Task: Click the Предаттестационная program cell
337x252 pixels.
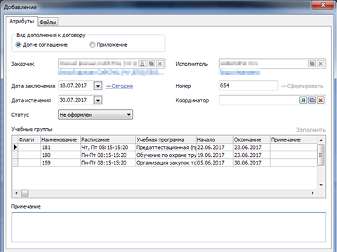Action: click(x=166, y=147)
